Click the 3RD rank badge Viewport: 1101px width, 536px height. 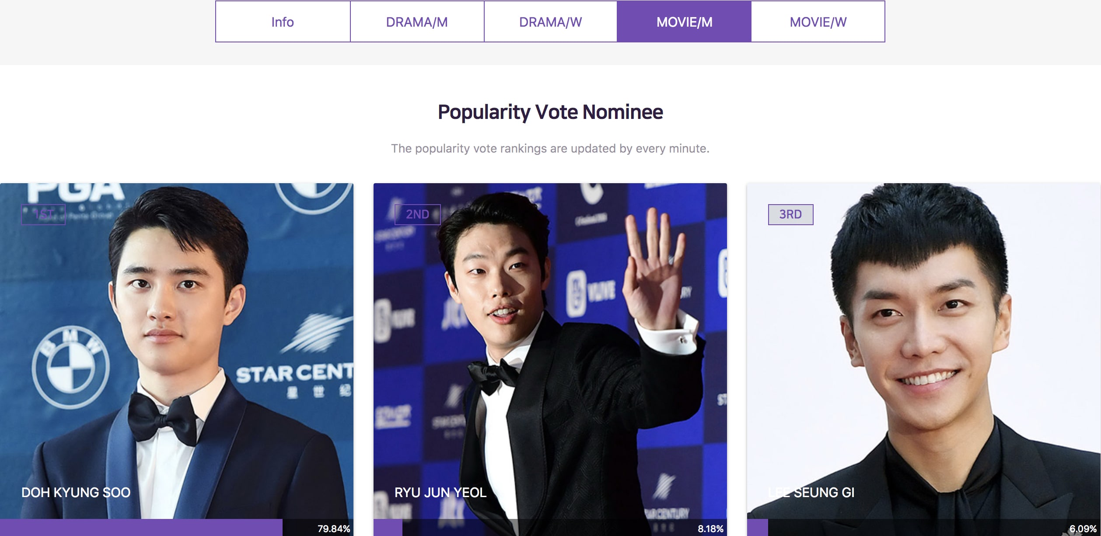pos(790,215)
